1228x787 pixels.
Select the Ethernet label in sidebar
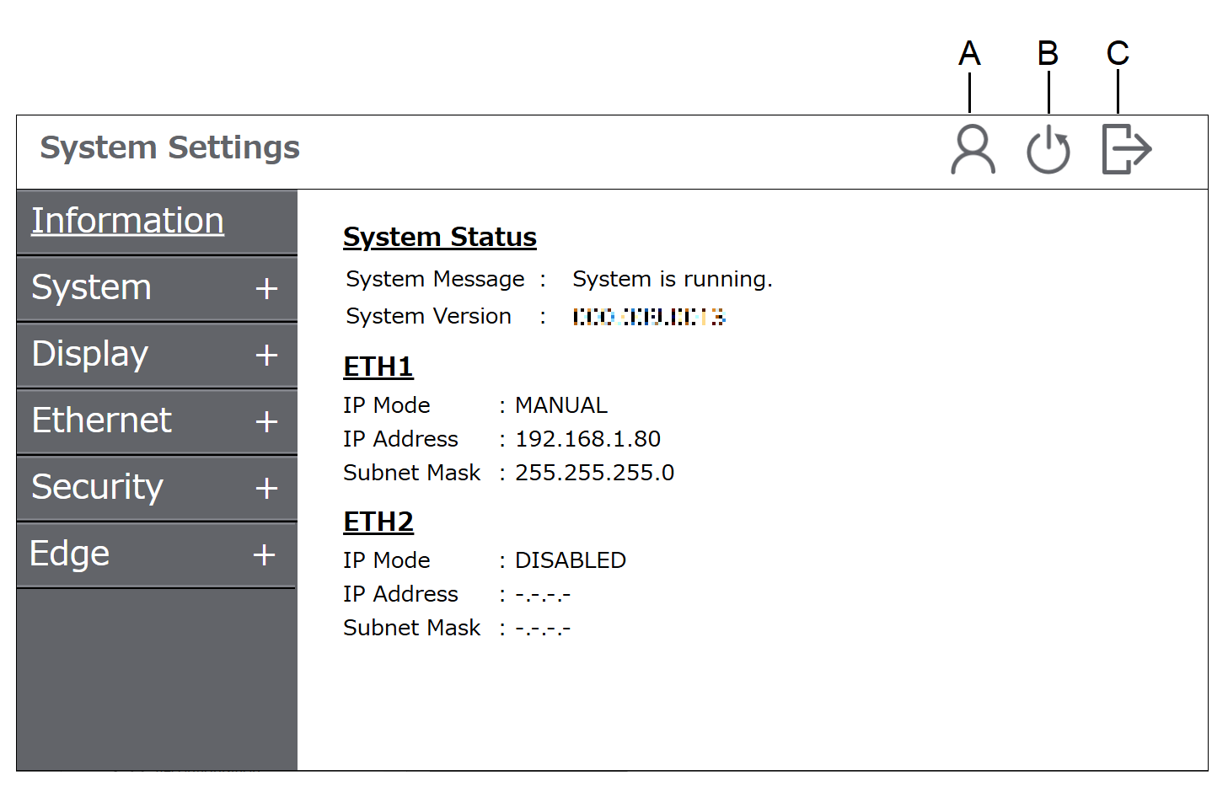coord(101,420)
